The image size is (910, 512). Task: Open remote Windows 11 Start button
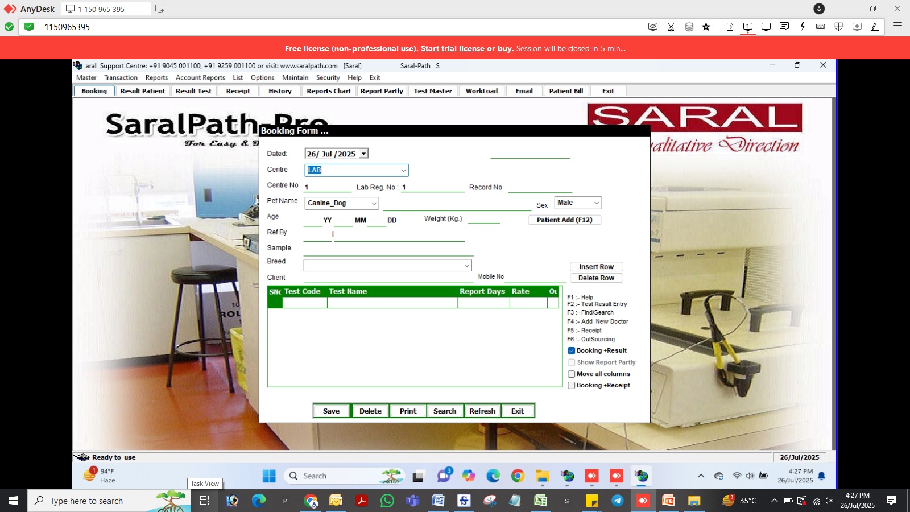(269, 476)
